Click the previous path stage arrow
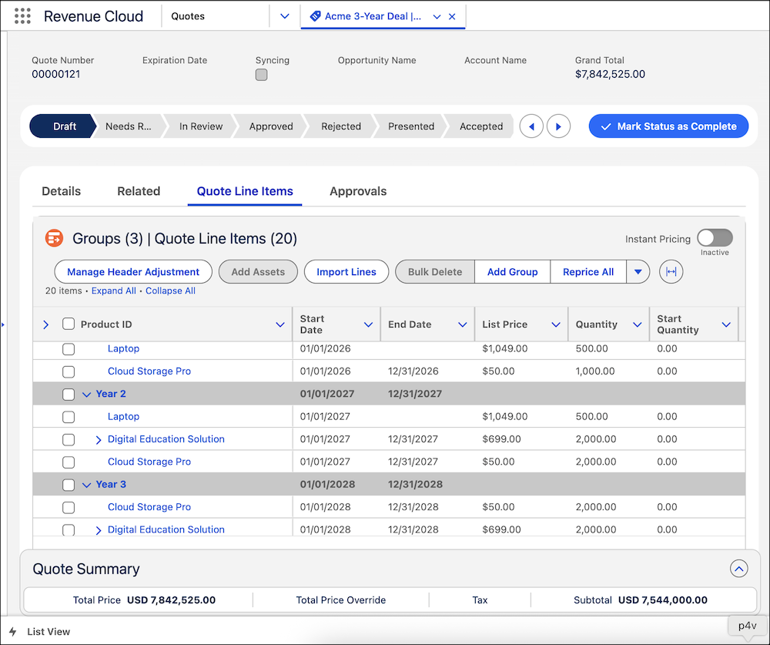 pos(531,126)
